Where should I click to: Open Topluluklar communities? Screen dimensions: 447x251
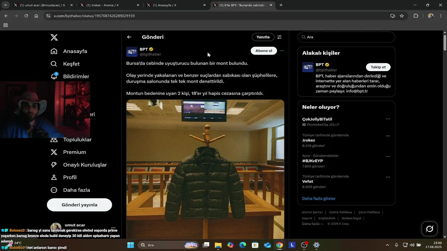[71, 139]
